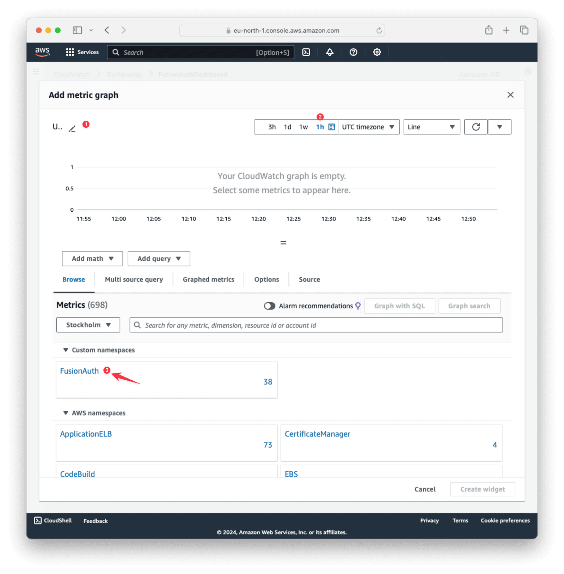Switch to the Source tab
564x574 pixels.
coord(309,279)
